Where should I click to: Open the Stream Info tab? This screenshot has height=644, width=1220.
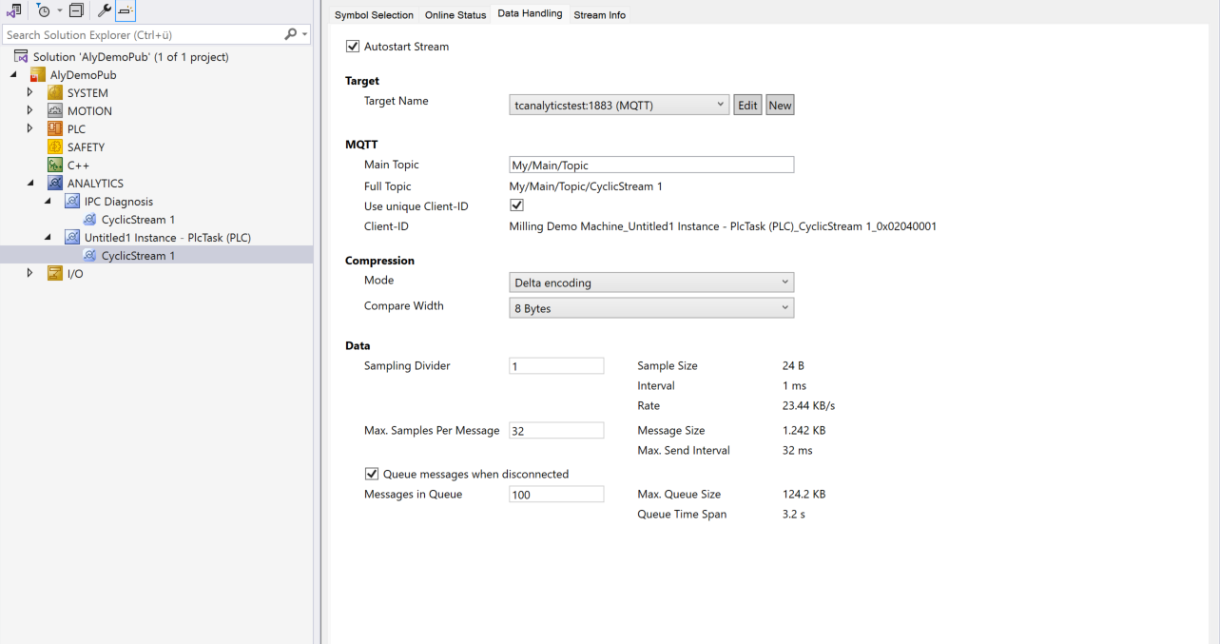point(599,14)
